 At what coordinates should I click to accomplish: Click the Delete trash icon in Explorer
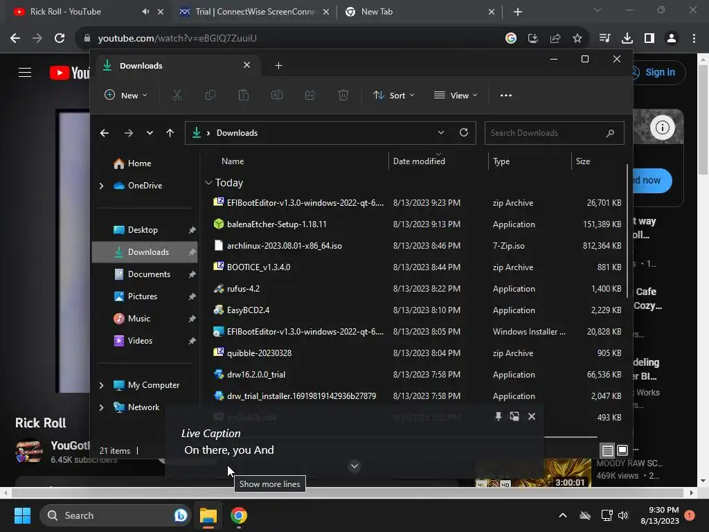point(343,95)
